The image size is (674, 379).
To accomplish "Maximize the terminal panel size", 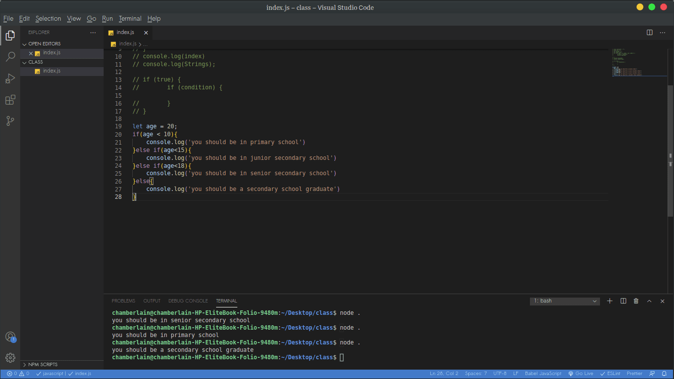I will click(x=649, y=301).
